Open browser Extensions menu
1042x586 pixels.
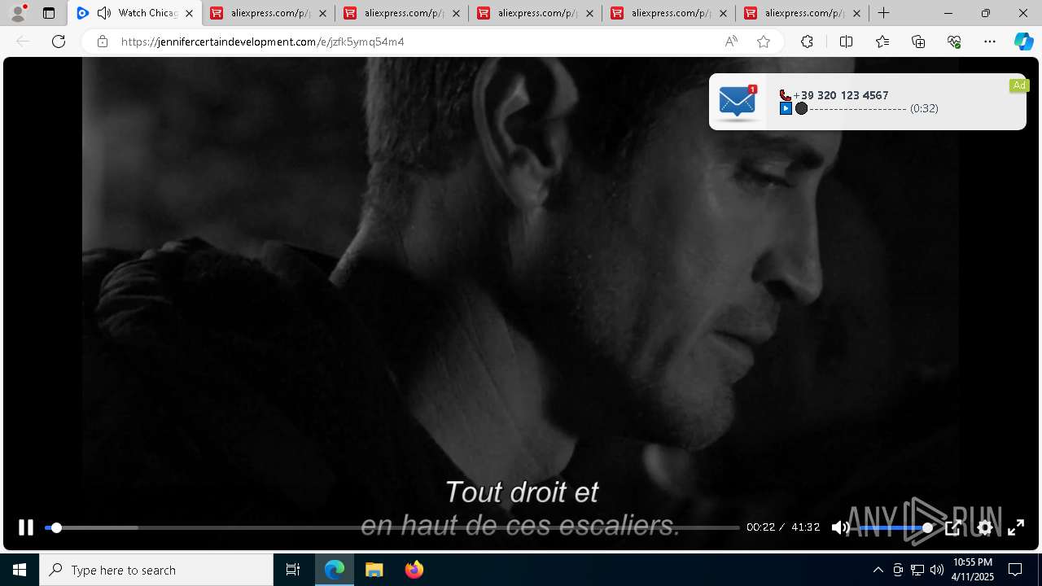coord(807,42)
